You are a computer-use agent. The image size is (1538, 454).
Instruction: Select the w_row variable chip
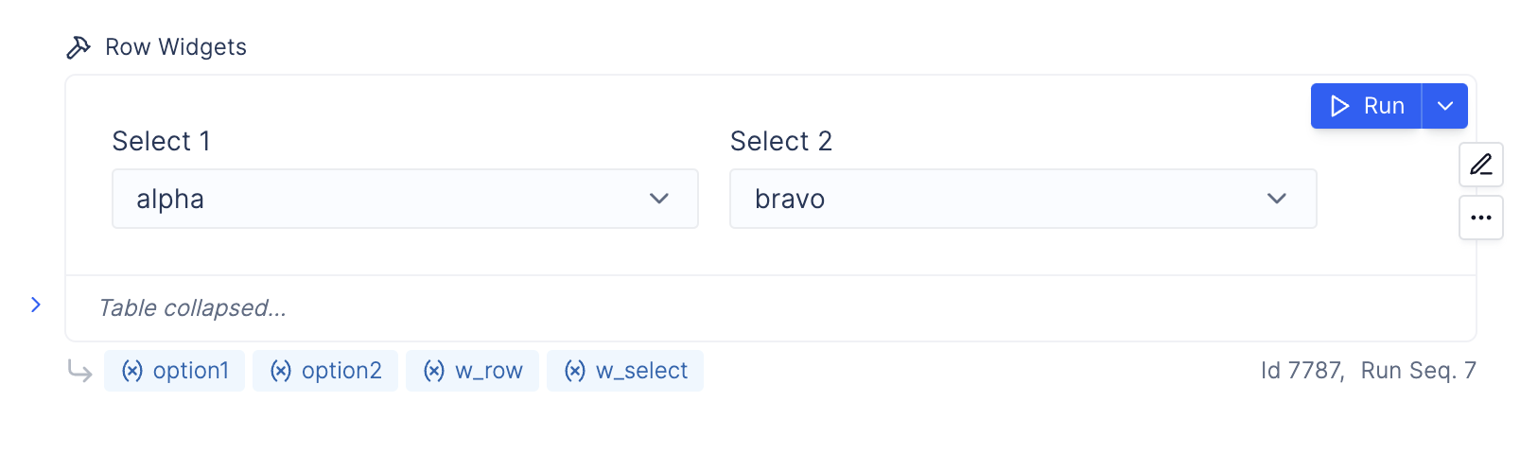[473, 371]
